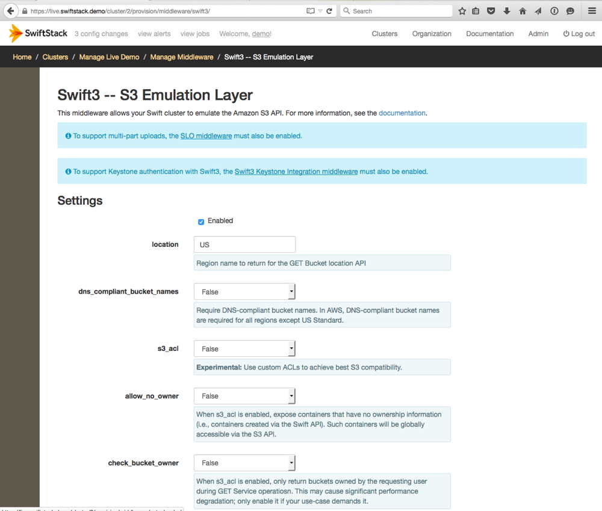Click the Swift3 -- S3 Emulation Layer heading
The width and height of the screenshot is (602, 511).
[155, 95]
